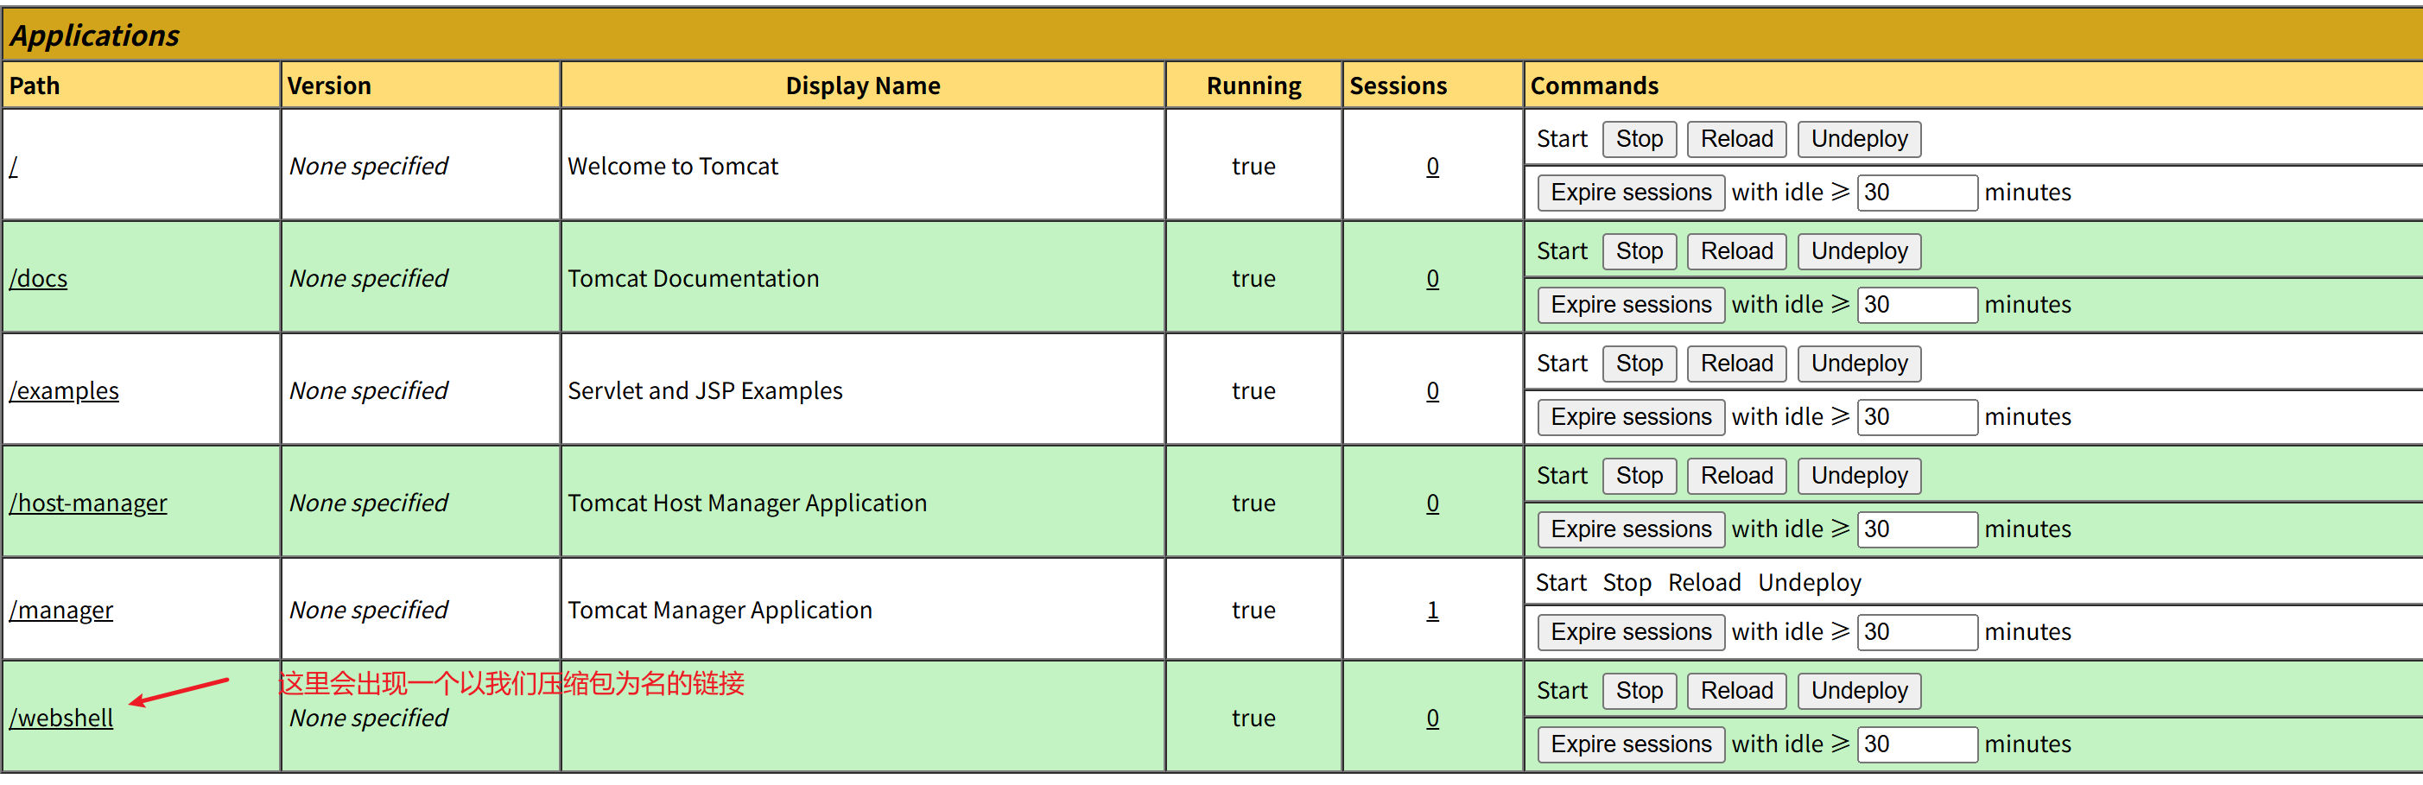This screenshot has height=785, width=2423.
Task: Undeploy the /webshell application
Action: click(1858, 691)
